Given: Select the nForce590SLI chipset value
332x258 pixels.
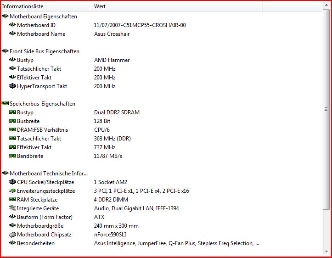Looking at the screenshot, I should 110,235.
